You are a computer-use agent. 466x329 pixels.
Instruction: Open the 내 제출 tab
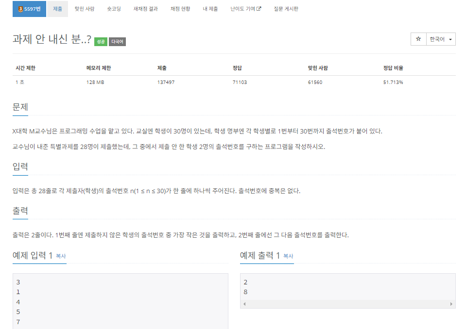pyautogui.click(x=210, y=9)
